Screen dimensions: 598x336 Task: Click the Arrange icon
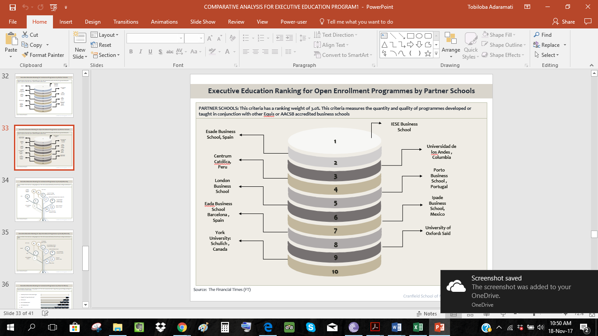(451, 39)
